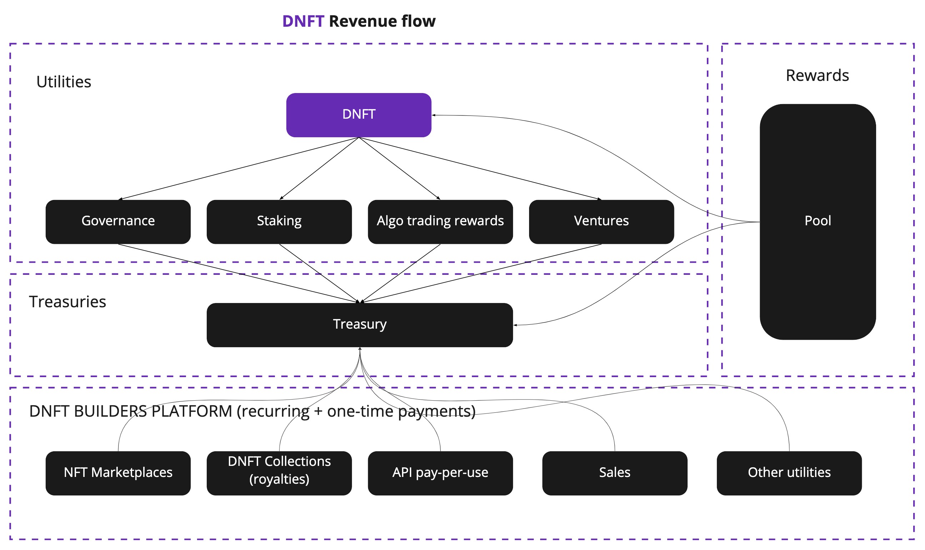Image resolution: width=925 pixels, height=550 pixels.
Task: Click the 'Rewards' section label
Action: (x=818, y=76)
